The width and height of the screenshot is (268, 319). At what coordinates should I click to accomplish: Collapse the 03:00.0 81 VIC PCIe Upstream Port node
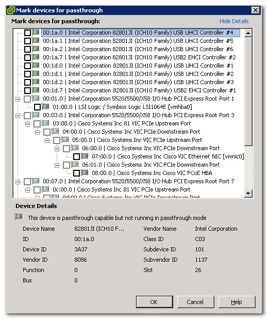[x=28, y=124]
